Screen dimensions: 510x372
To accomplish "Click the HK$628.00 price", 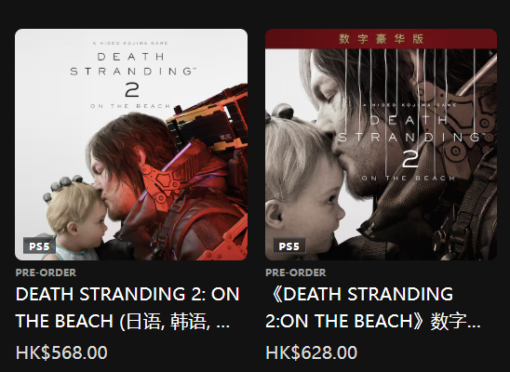I will tap(311, 352).
